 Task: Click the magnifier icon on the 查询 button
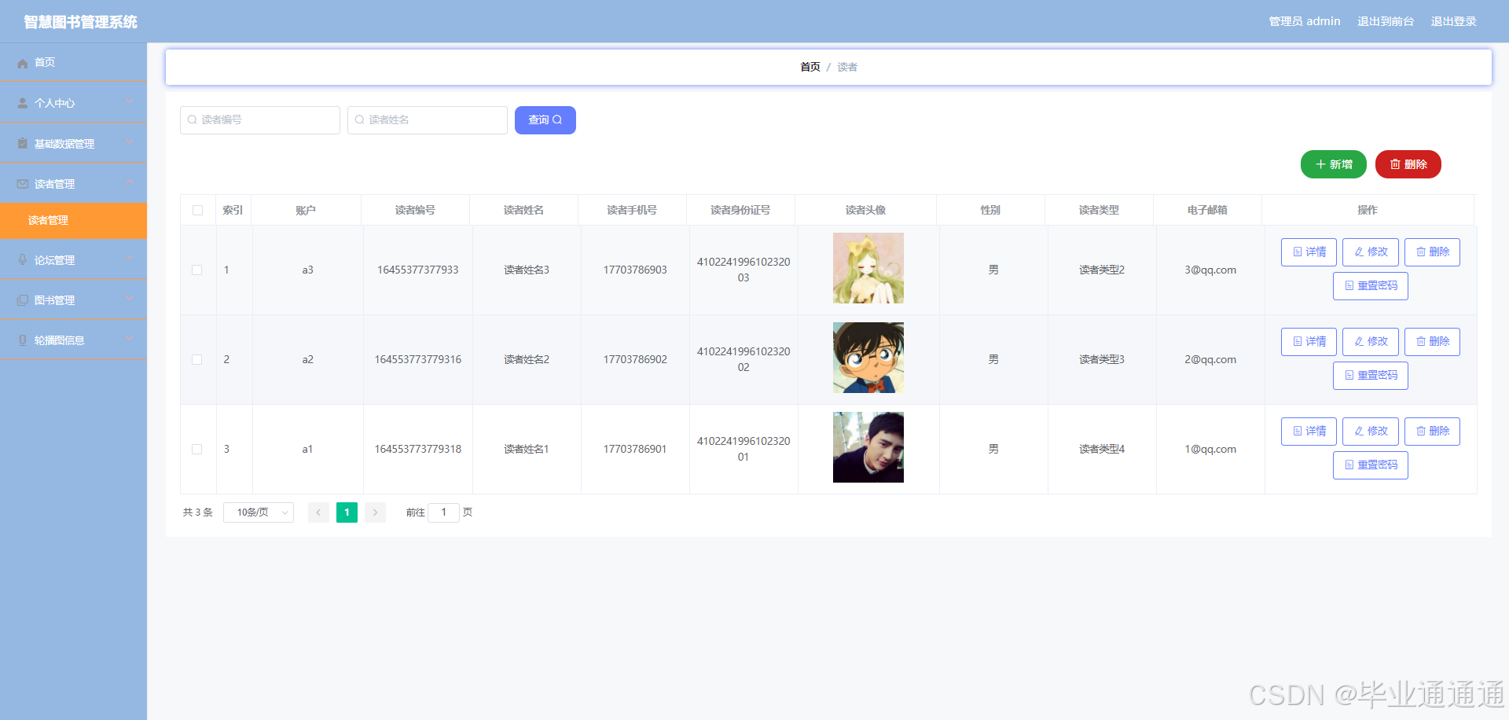pos(557,119)
